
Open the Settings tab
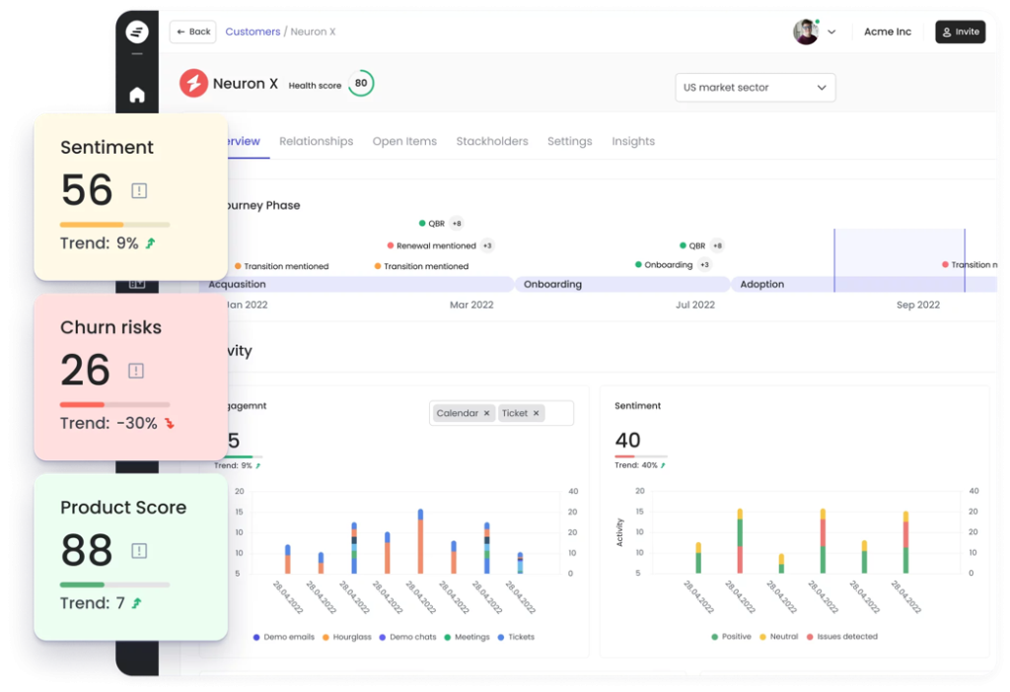pyautogui.click(x=569, y=141)
